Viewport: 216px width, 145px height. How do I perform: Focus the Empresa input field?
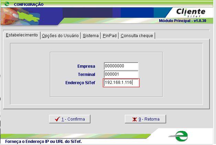pyautogui.click(x=121, y=66)
